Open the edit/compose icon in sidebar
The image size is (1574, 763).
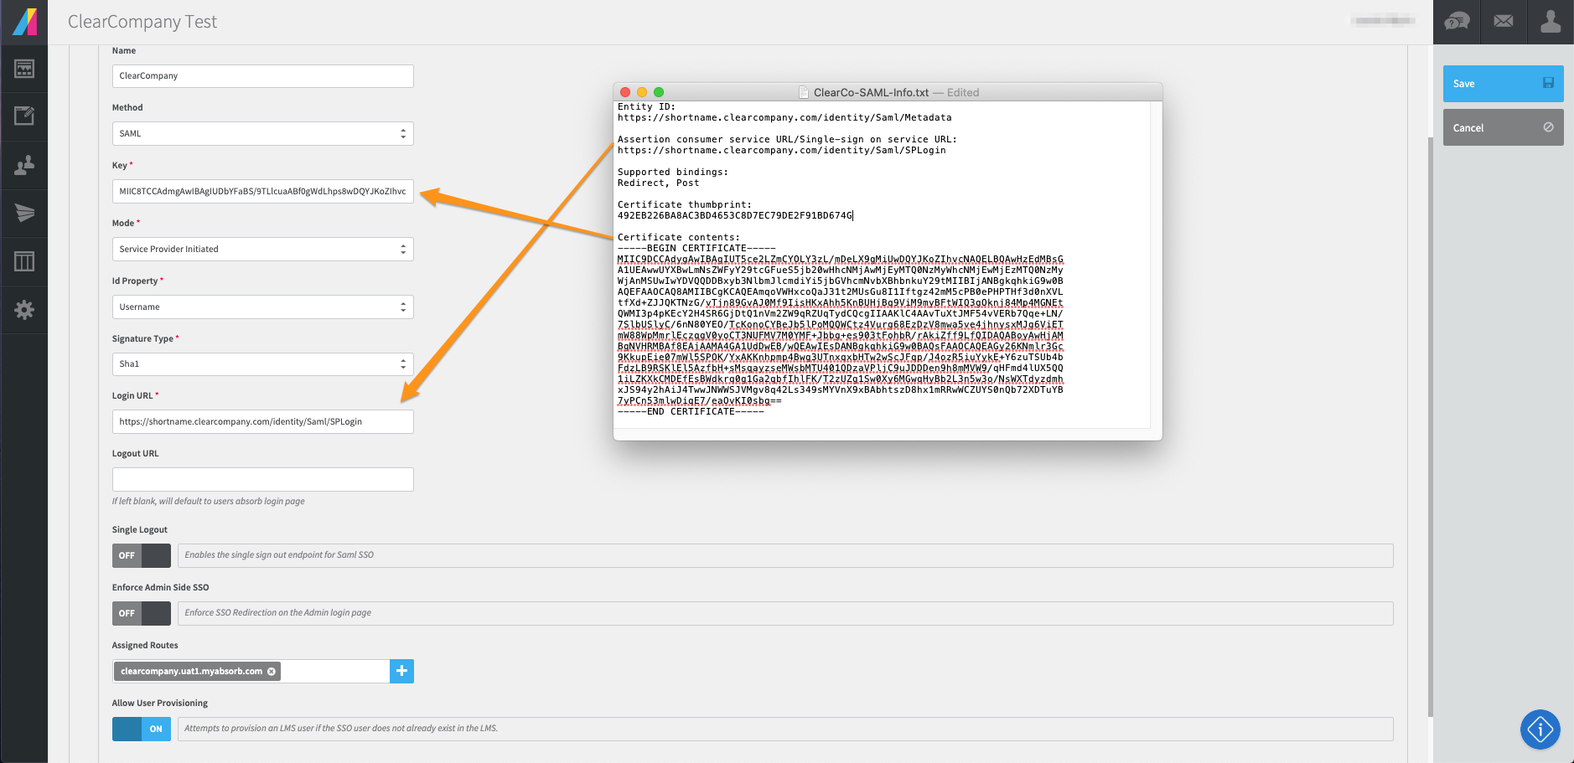pos(24,116)
